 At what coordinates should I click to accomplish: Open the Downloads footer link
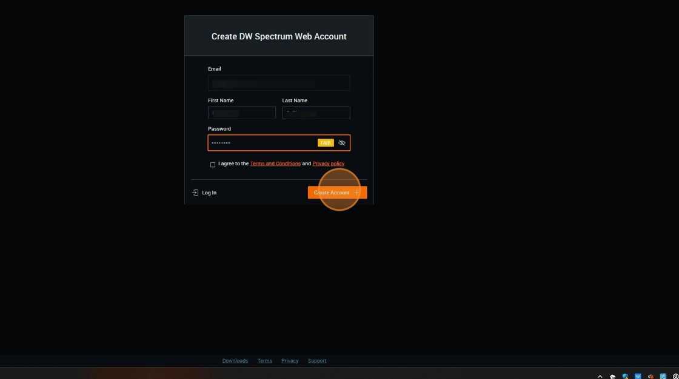tap(235, 361)
